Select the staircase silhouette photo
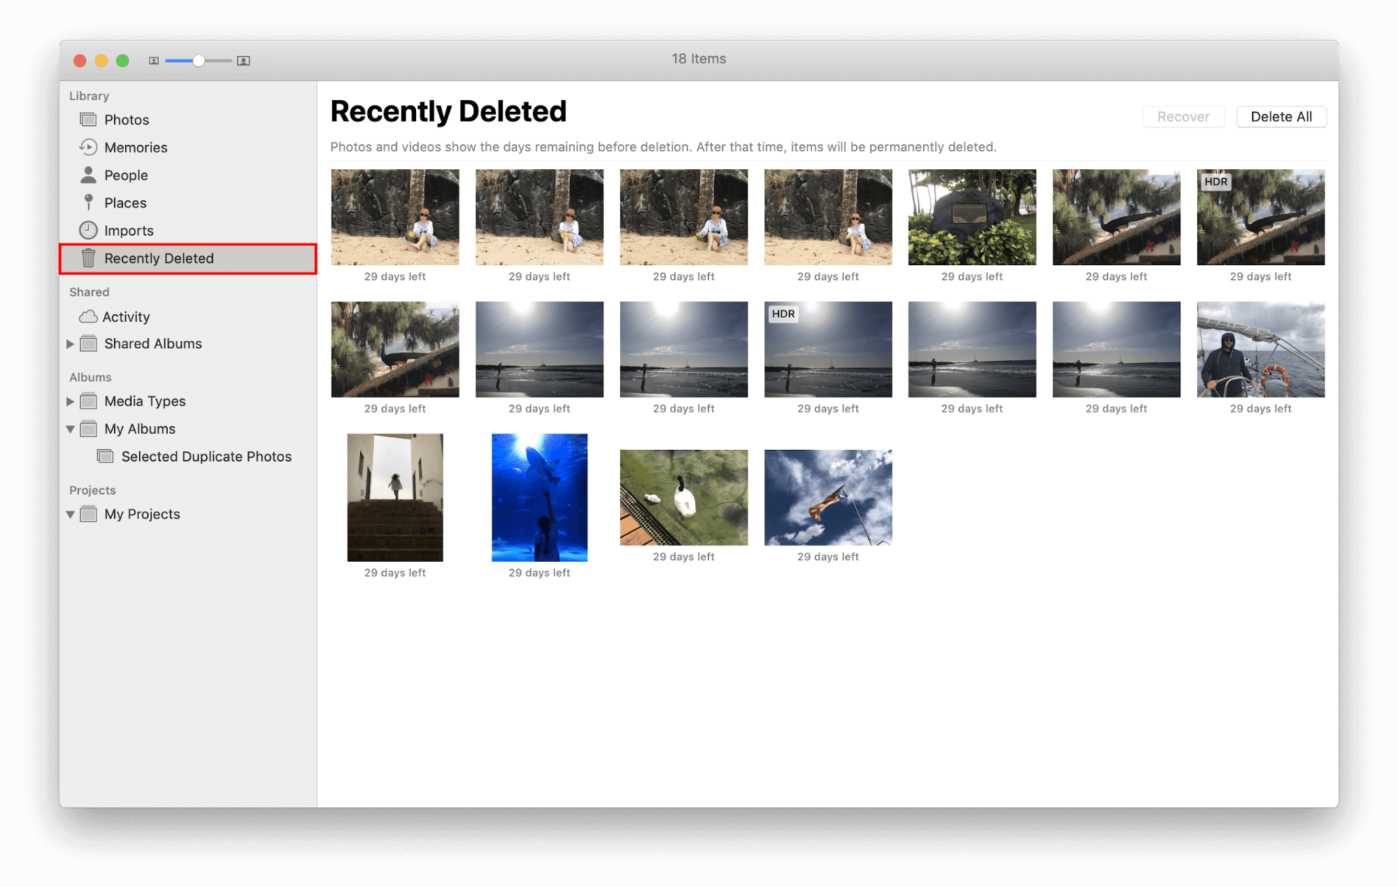Screen dimensions: 1398x887 [394, 497]
